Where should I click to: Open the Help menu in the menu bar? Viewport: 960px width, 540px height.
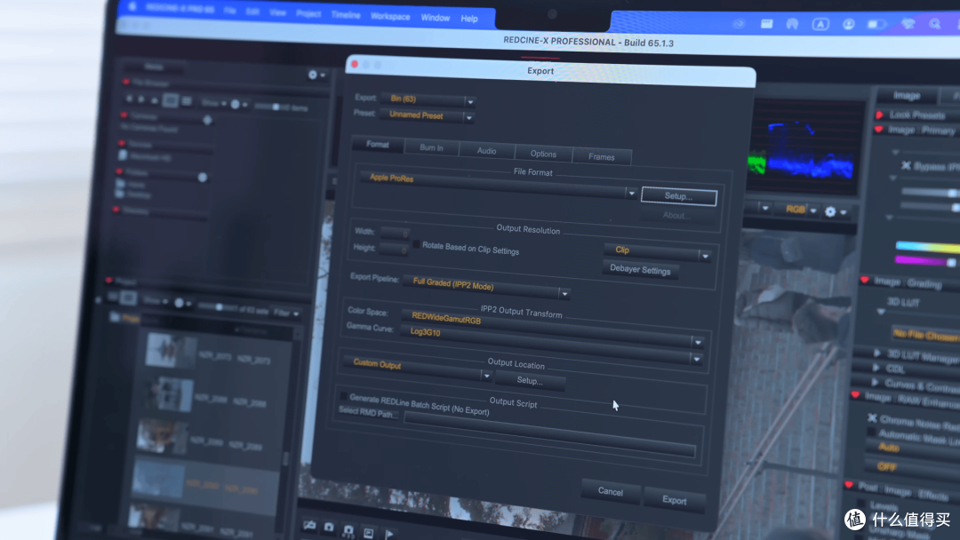(x=469, y=19)
